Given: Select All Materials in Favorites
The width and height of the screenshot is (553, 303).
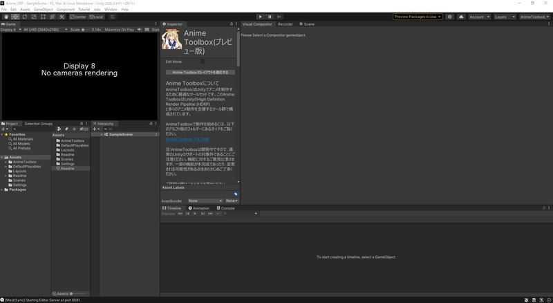Looking at the screenshot, I should coord(23,139).
